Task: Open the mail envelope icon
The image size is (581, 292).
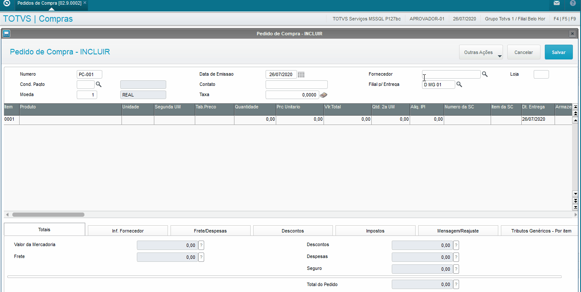Action: pyautogui.click(x=557, y=3)
